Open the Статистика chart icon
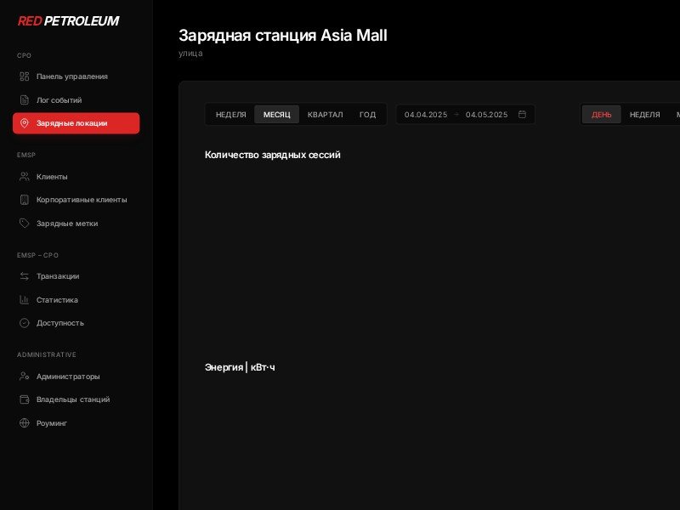The height and width of the screenshot is (510, 680). 24,299
